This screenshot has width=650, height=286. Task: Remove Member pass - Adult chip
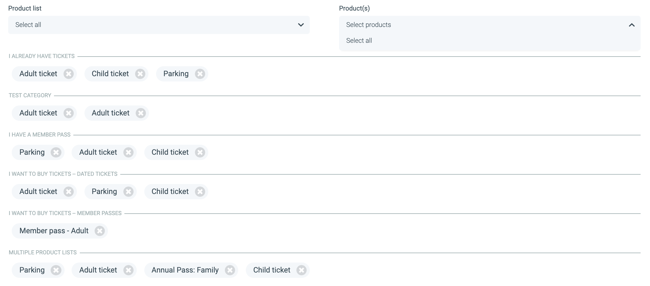tap(100, 231)
